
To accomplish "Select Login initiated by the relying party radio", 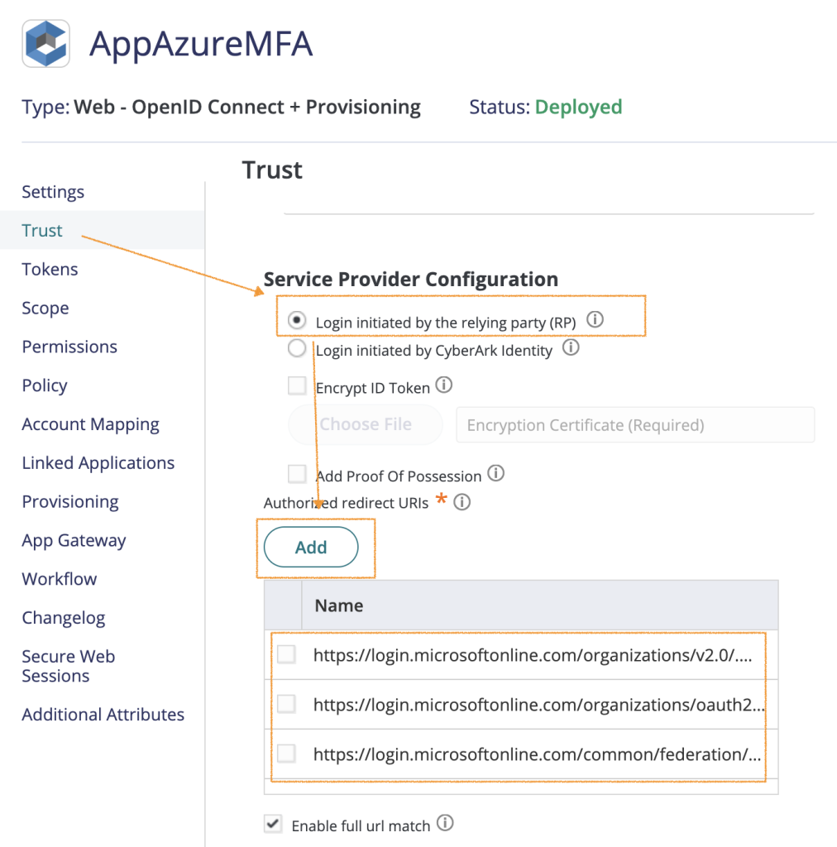I will pyautogui.click(x=296, y=320).
